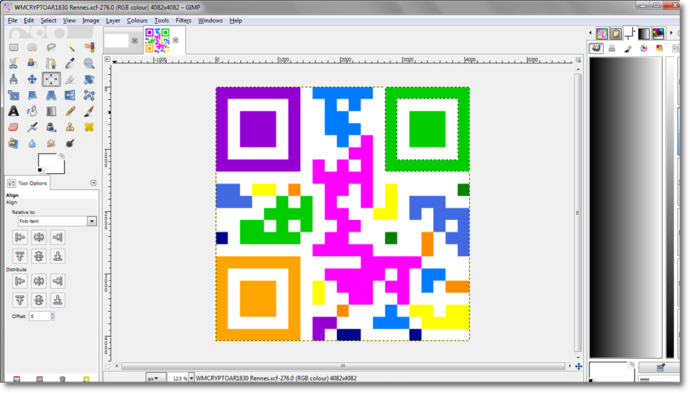Reset toolbox colours to black and white
The height and width of the screenshot is (393, 690).
[40, 171]
